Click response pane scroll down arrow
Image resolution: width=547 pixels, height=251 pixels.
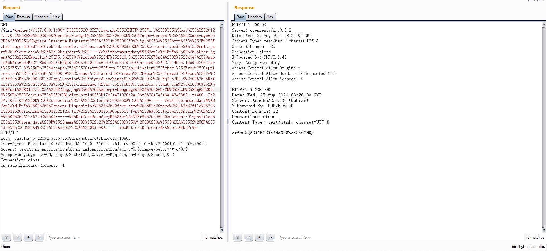pos(544,230)
